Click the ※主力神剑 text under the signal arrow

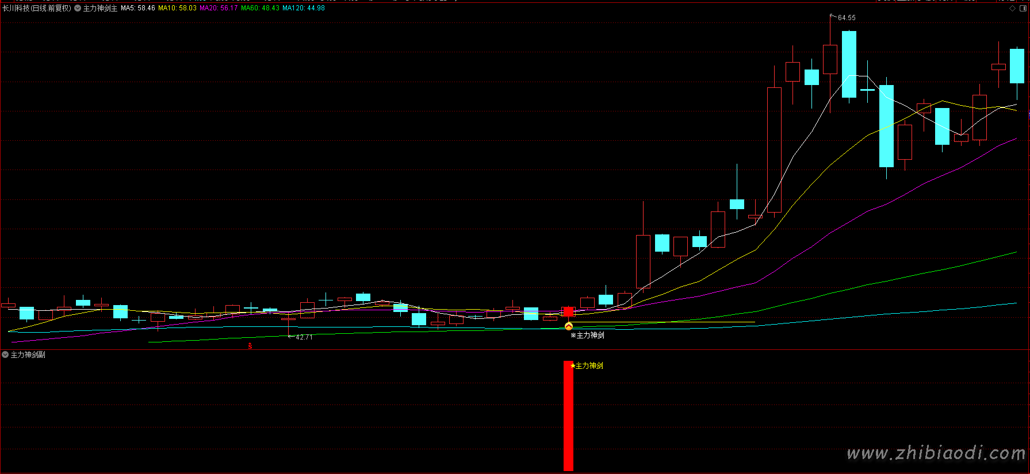click(x=587, y=335)
